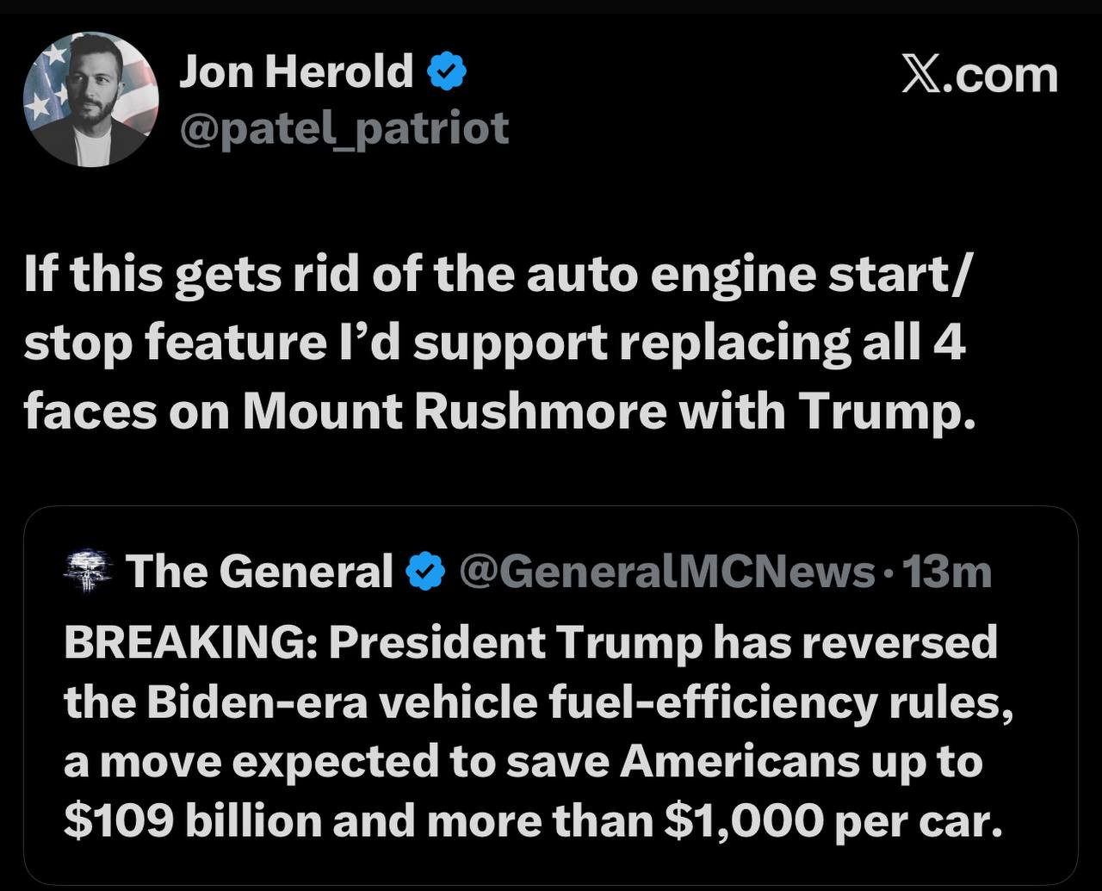Click "Mount Rushmore" in the main post

pos(455,412)
